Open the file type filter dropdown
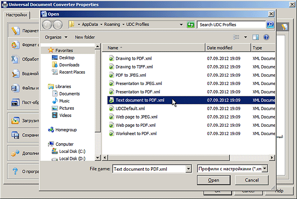This screenshot has height=199, width=297. pyautogui.click(x=265, y=169)
